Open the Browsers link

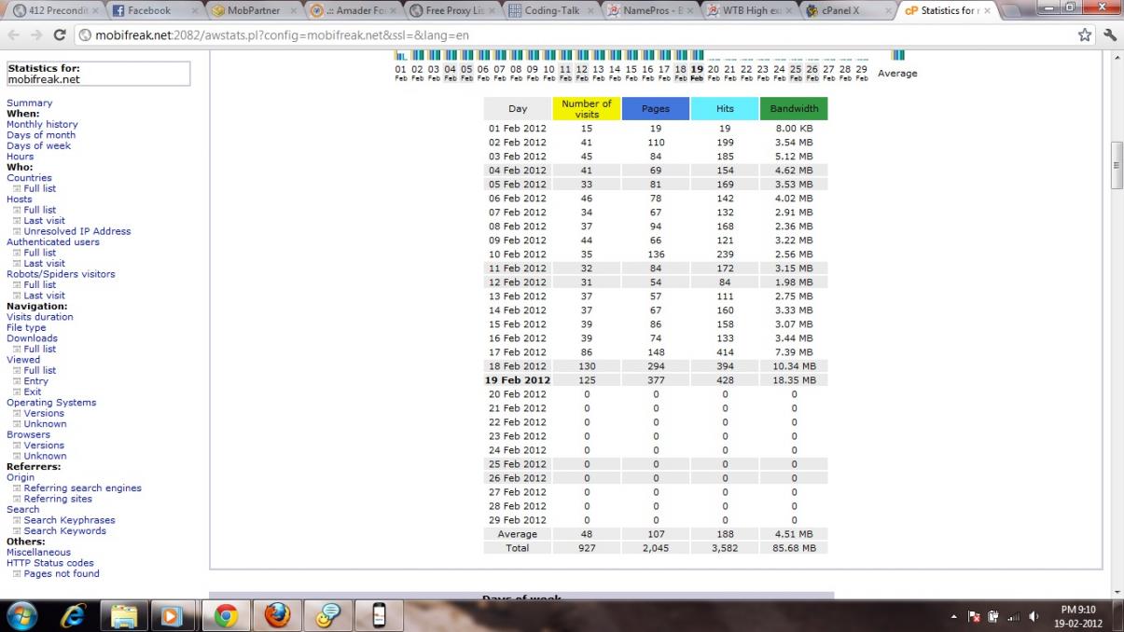28,435
